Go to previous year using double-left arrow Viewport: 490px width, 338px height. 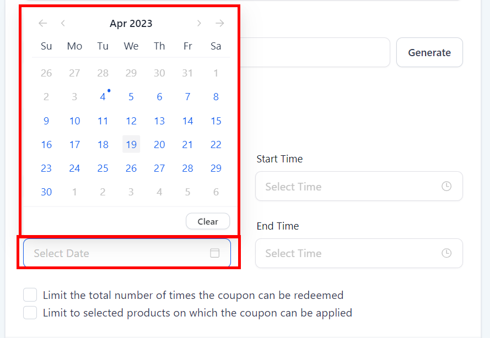click(x=43, y=23)
